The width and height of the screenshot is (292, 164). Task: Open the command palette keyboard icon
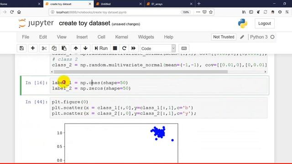tap(184, 48)
